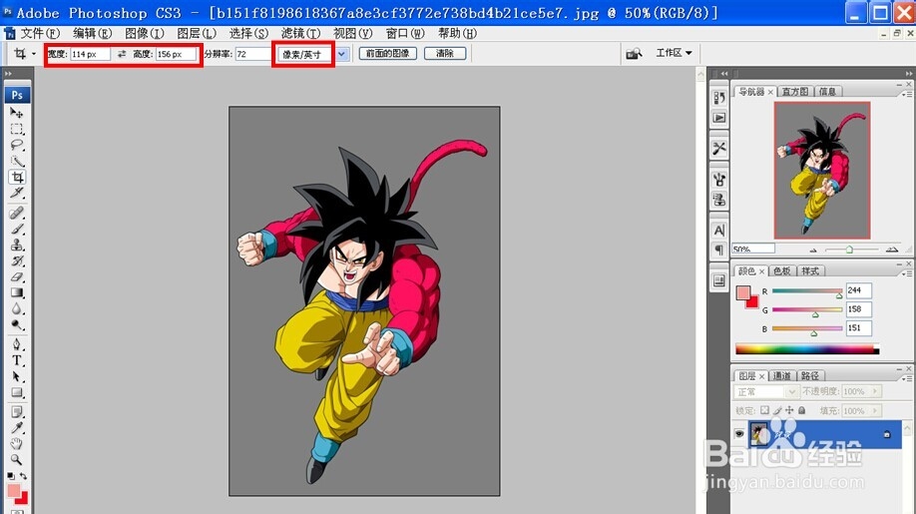Select the Slice tool
This screenshot has width=916, height=514.
click(16, 193)
